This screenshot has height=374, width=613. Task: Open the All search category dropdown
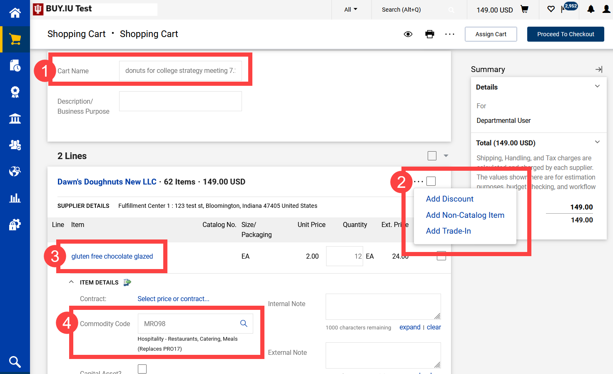coord(351,10)
